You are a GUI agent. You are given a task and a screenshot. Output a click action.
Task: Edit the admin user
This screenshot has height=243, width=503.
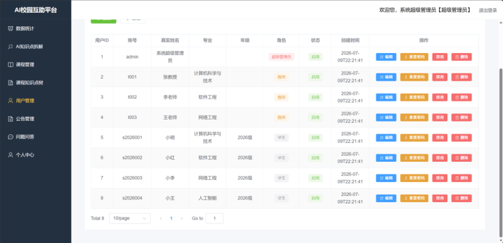click(386, 57)
